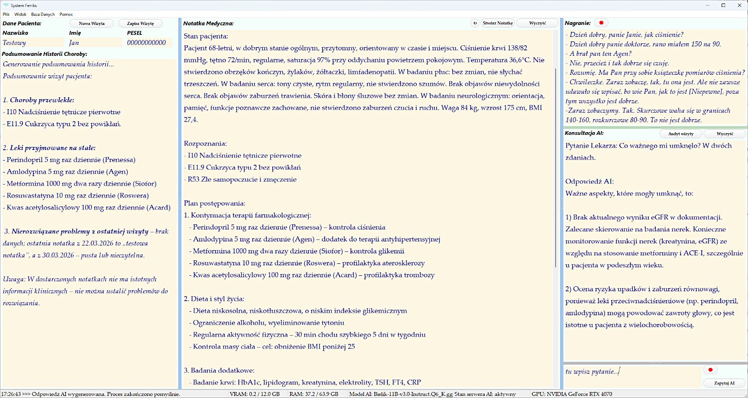This screenshot has width=748, height=398.
Task: Click the Nowa Wizyta button
Action: 93,23
